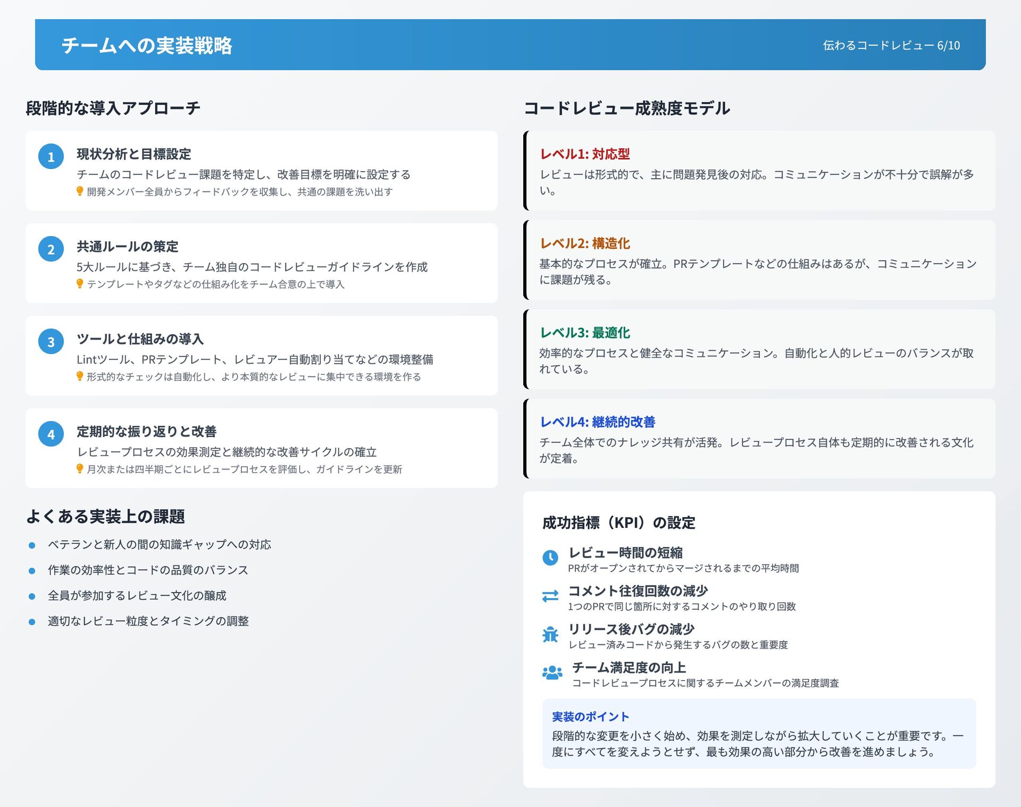Click lightbulb tip icon under 現状分析と目標設定
Screen dimensions: 1021x807
pos(80,191)
